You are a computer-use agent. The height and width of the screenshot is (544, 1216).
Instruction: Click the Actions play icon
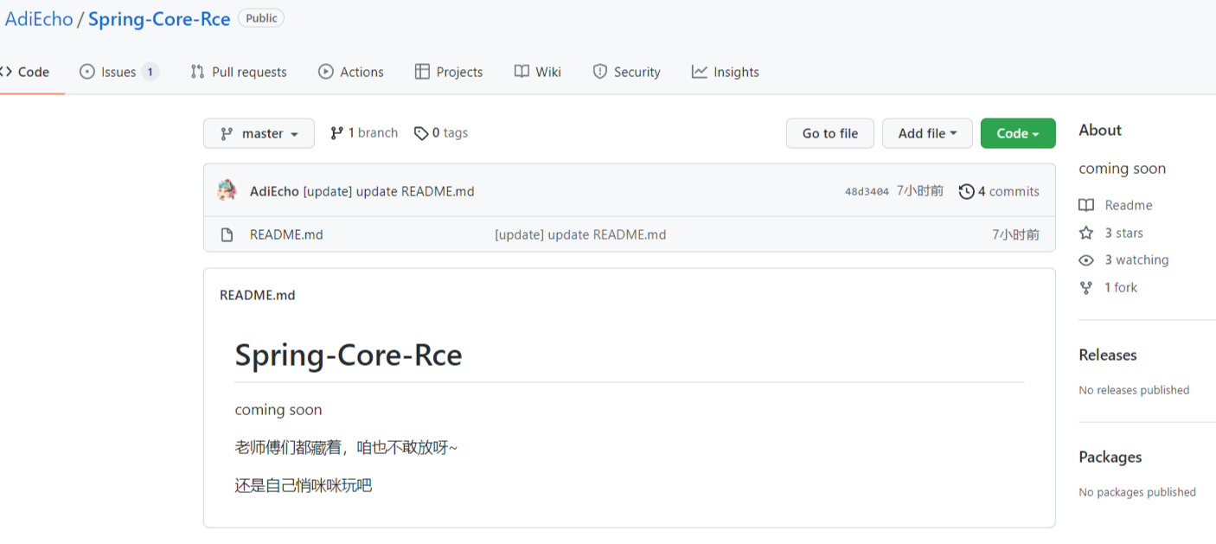(326, 72)
